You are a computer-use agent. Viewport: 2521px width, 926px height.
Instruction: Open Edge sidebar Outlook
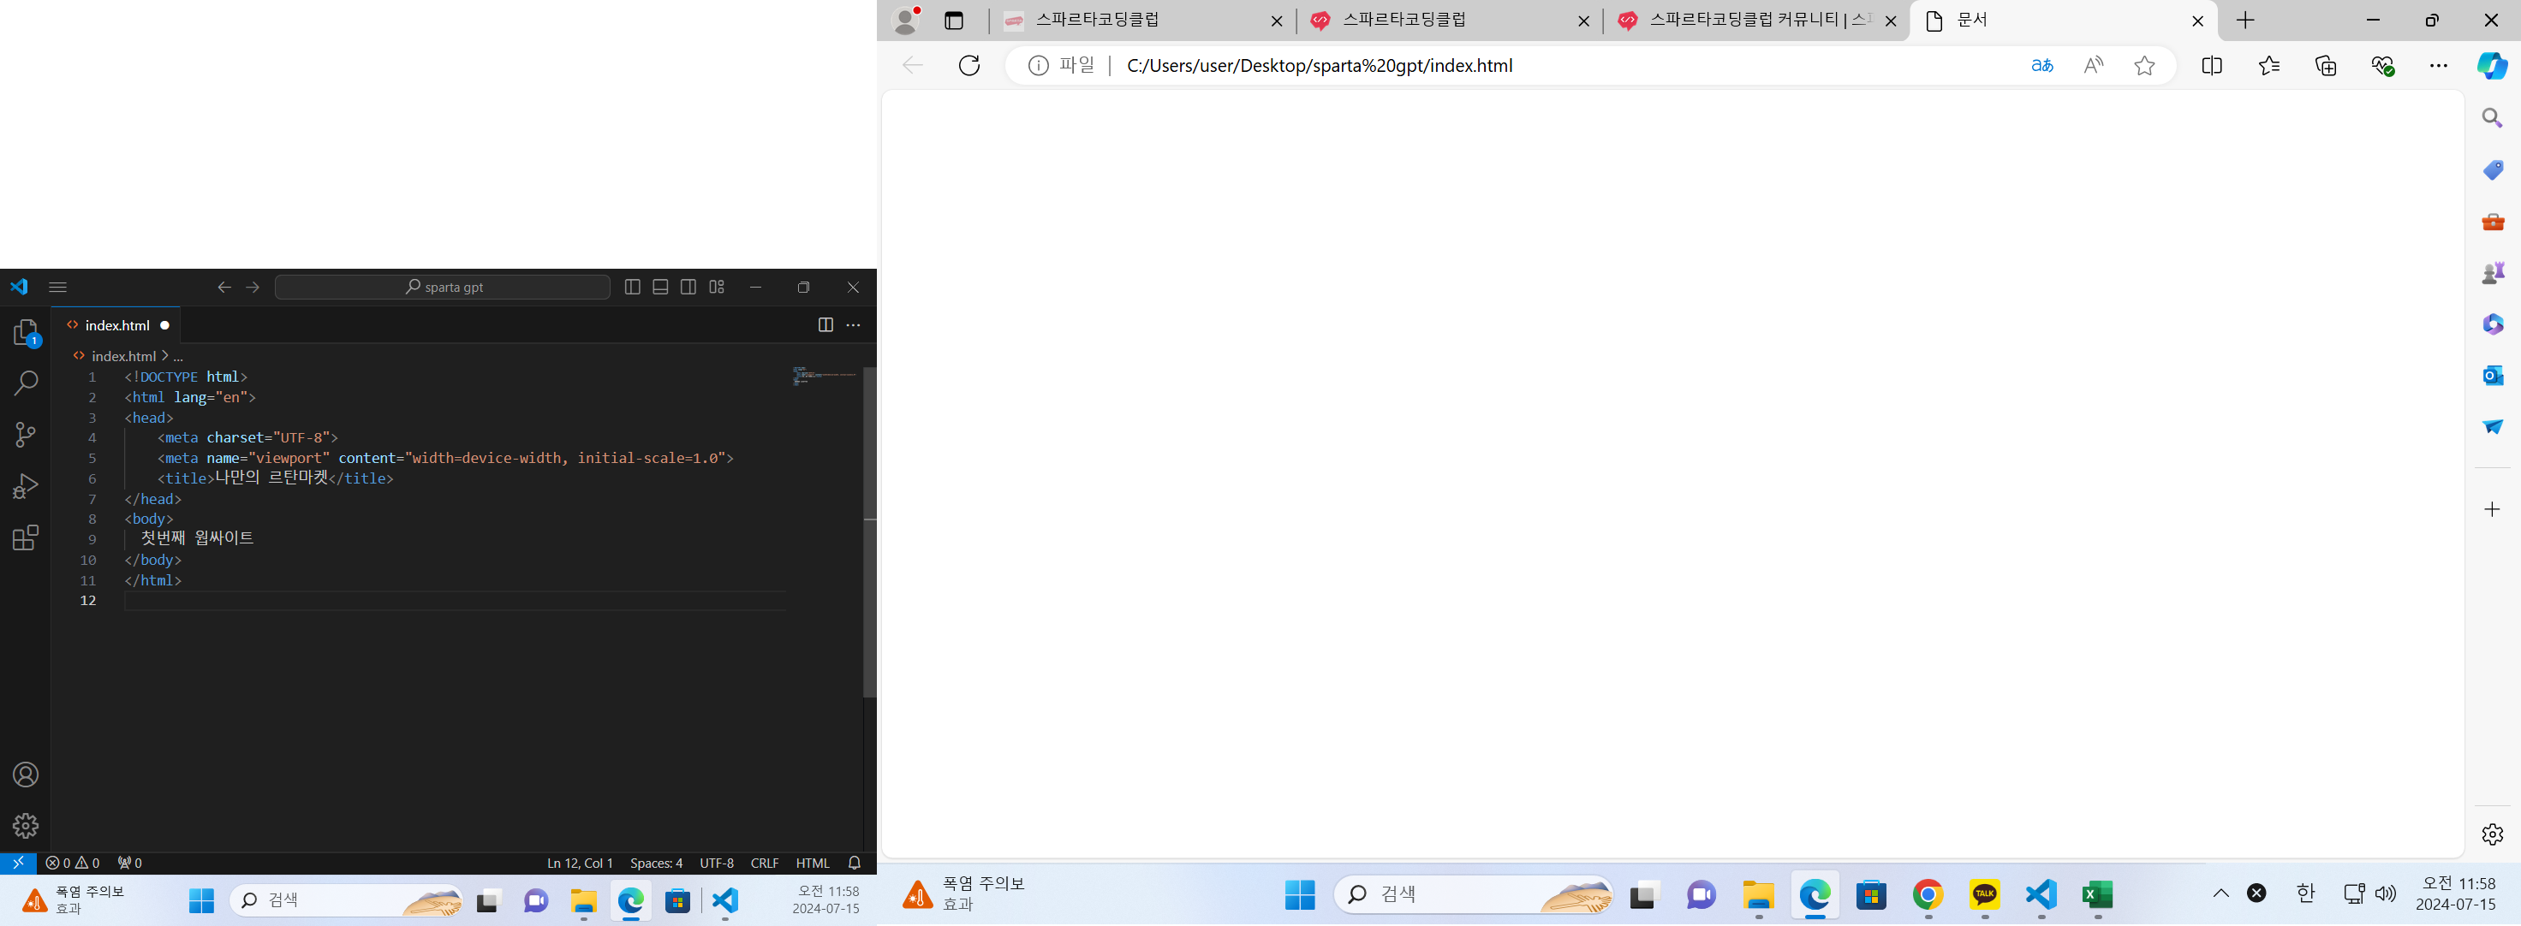(2493, 376)
